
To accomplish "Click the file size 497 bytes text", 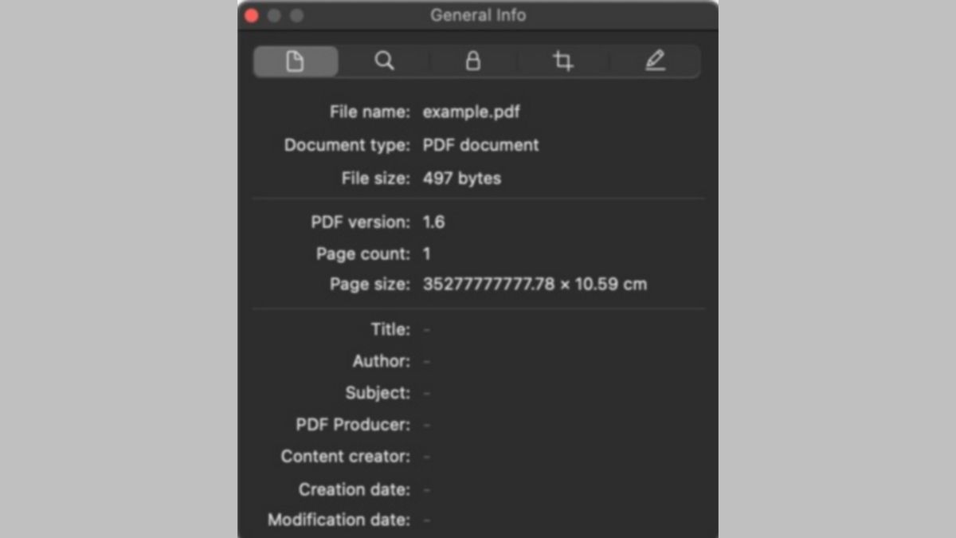I will coord(461,178).
